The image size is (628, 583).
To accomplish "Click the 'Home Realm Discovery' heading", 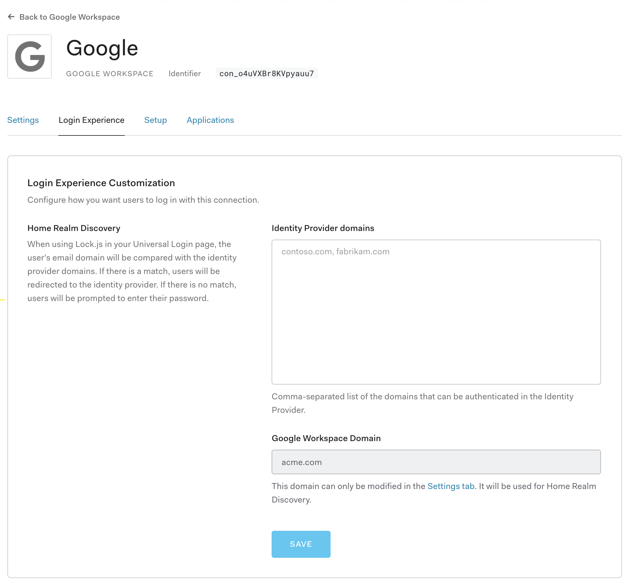I will pyautogui.click(x=73, y=228).
